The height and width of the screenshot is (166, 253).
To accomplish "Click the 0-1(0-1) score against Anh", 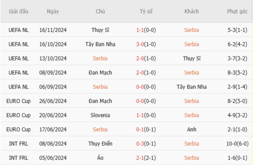I will click(146, 129).
